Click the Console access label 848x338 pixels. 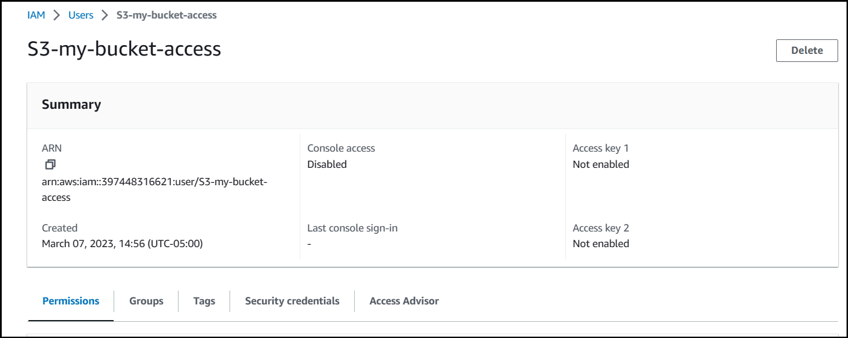click(341, 148)
